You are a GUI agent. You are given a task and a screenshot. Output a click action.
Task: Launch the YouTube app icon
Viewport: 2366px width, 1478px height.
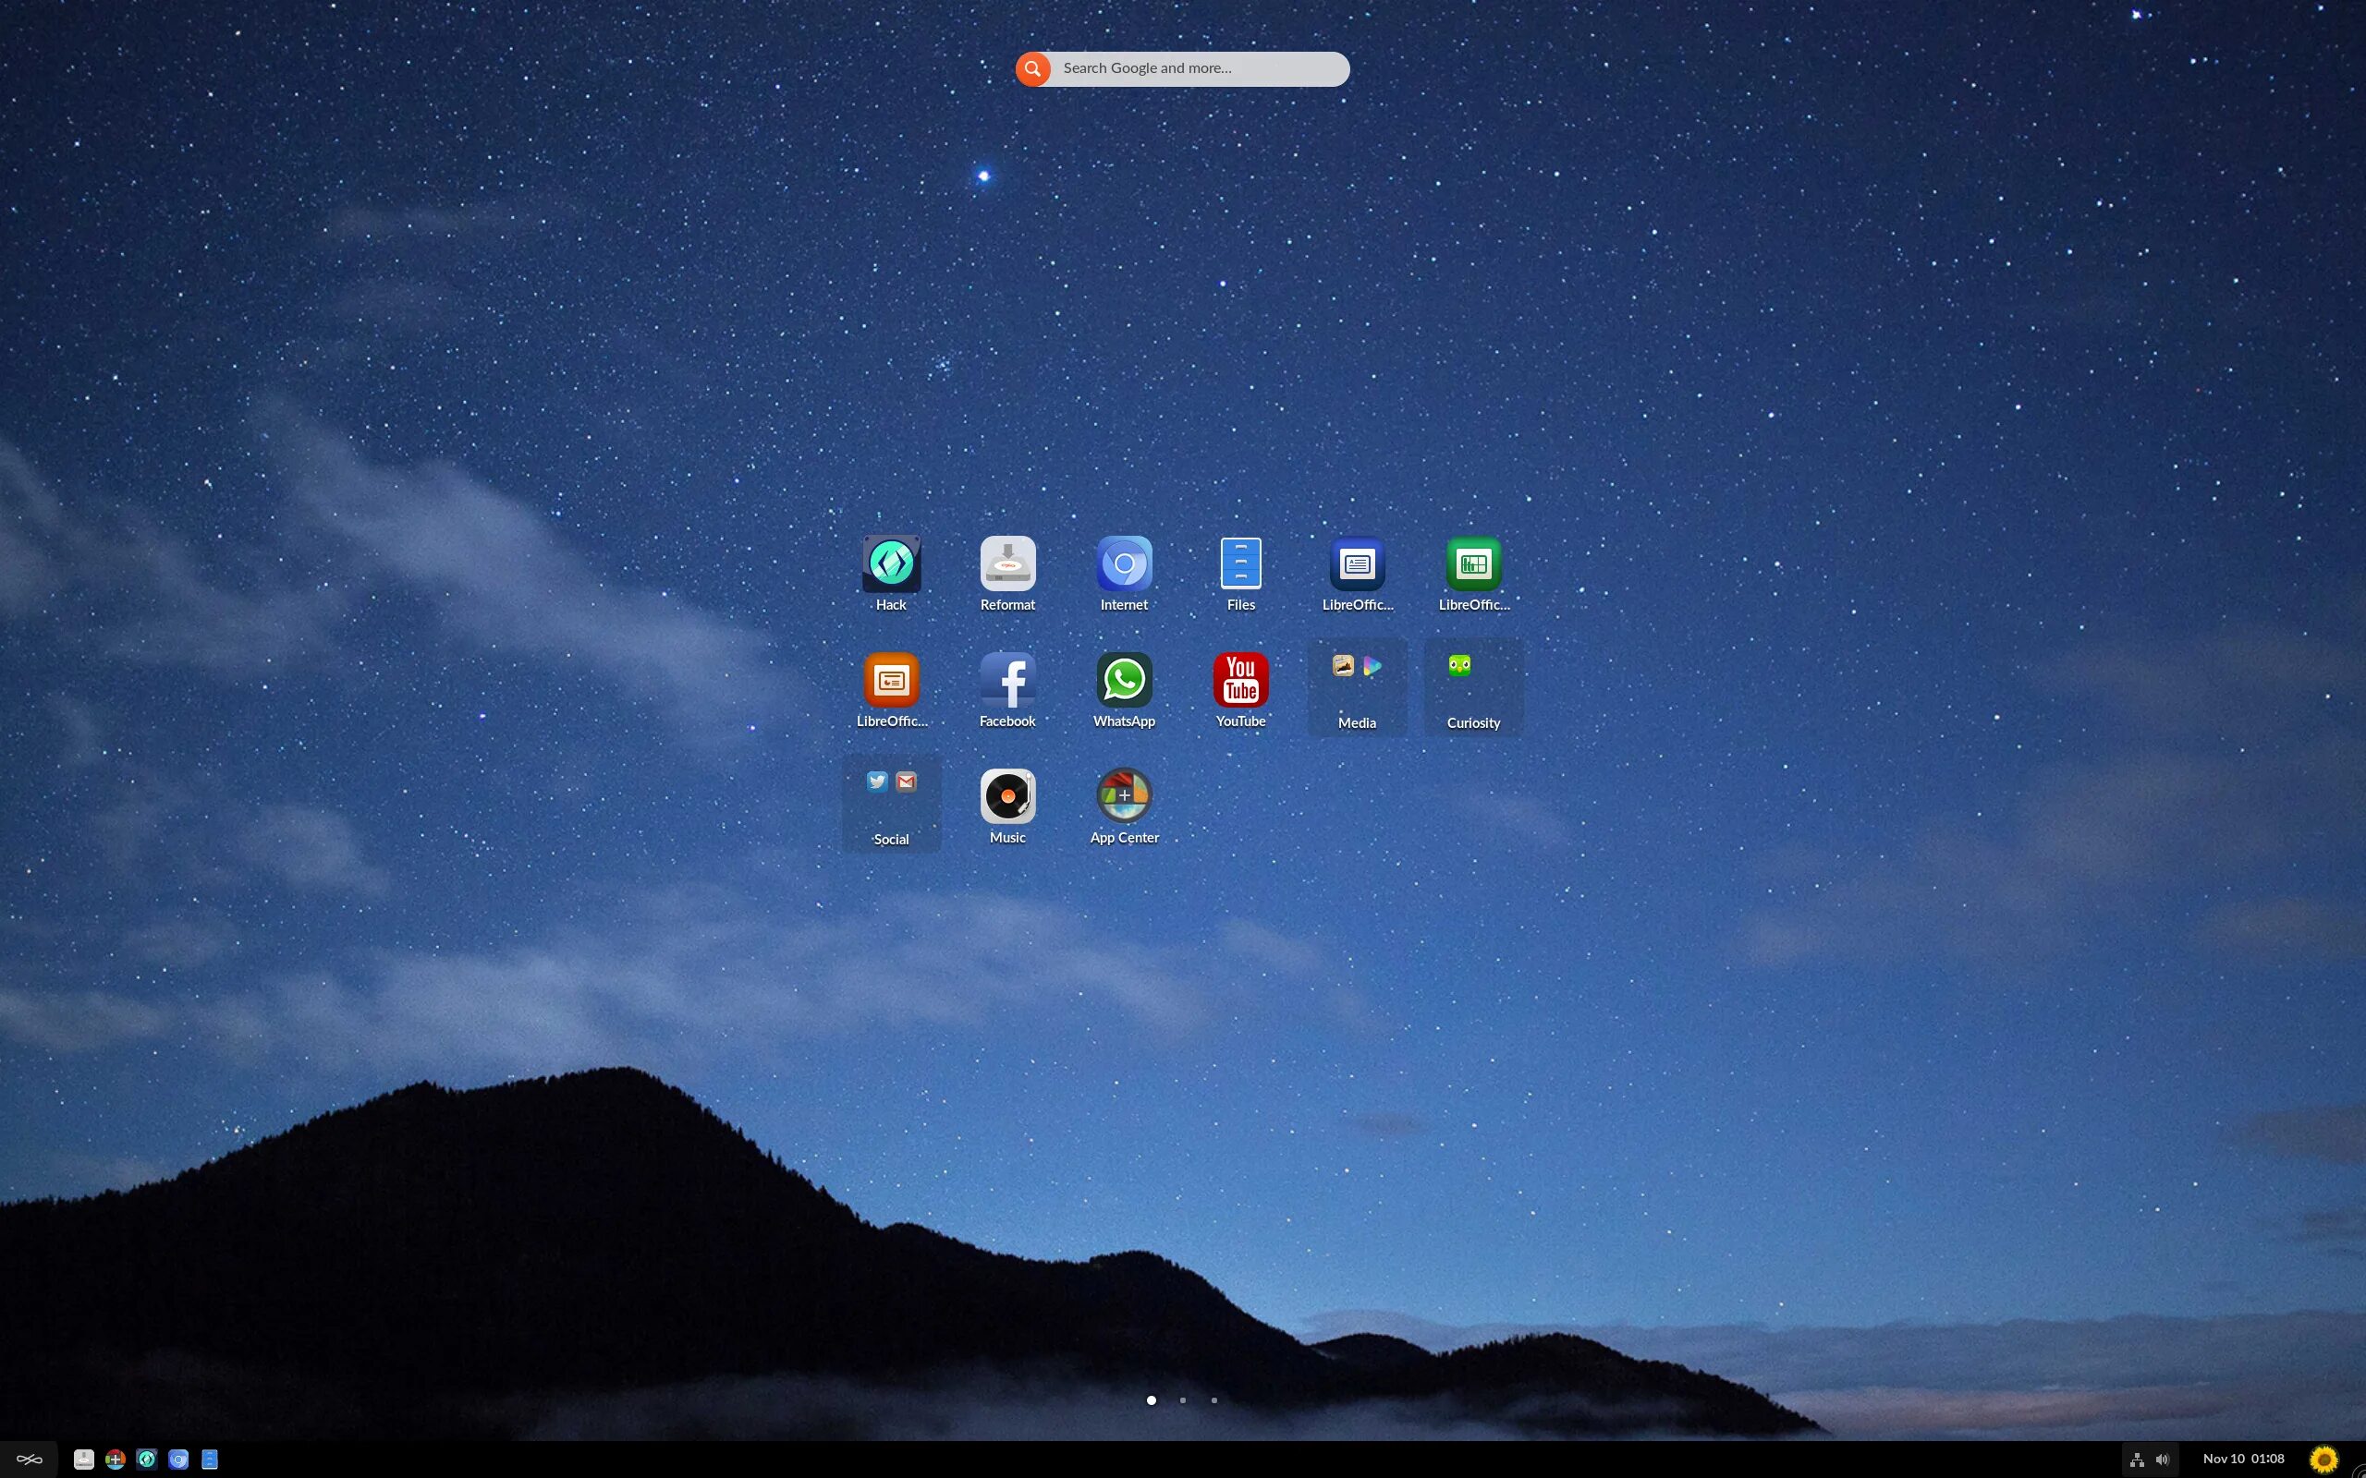[1240, 681]
